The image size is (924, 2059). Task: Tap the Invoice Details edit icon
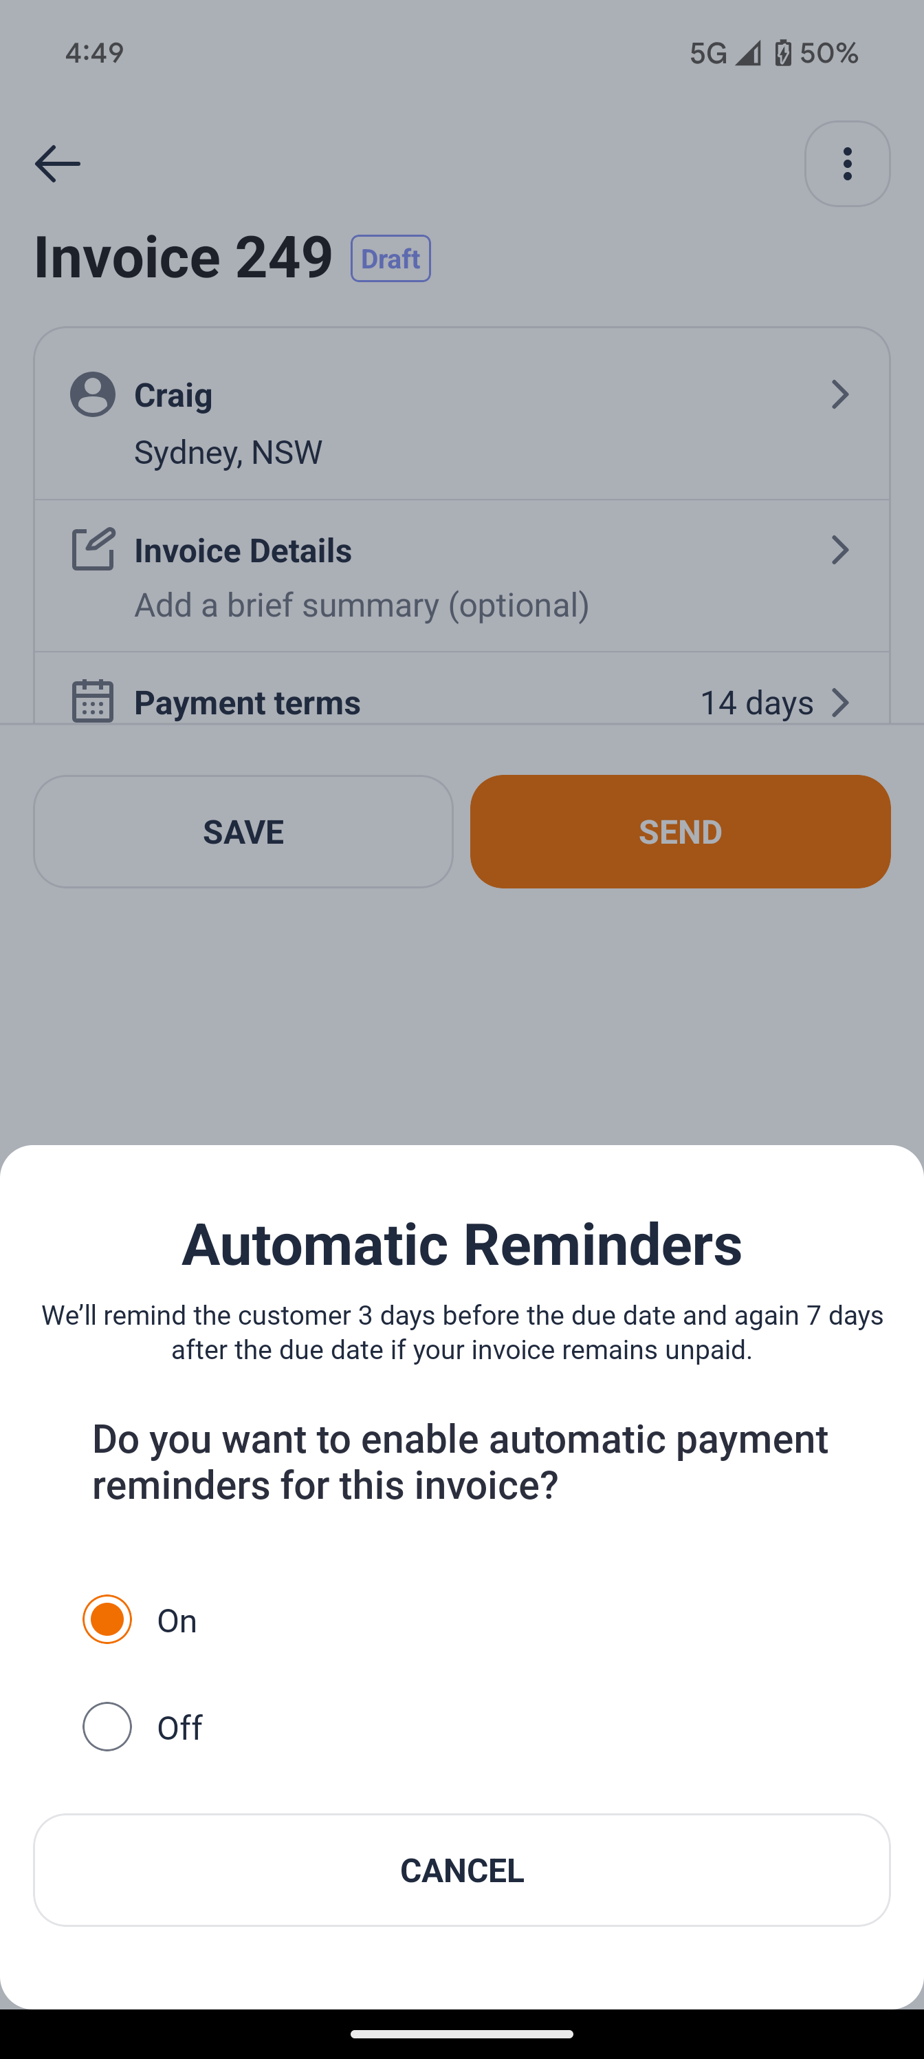[x=93, y=549]
